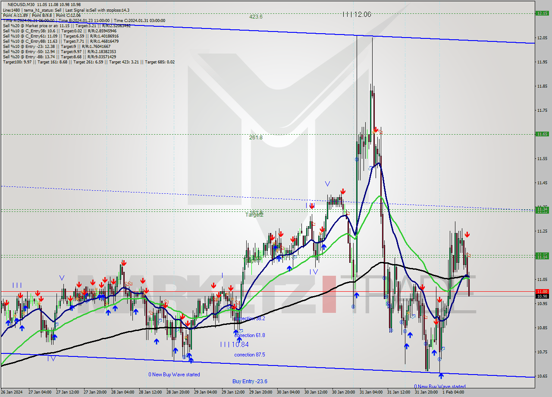The image size is (552, 397).
Task: Click 'Buy Entry -23.6' label
Action: [250, 381]
